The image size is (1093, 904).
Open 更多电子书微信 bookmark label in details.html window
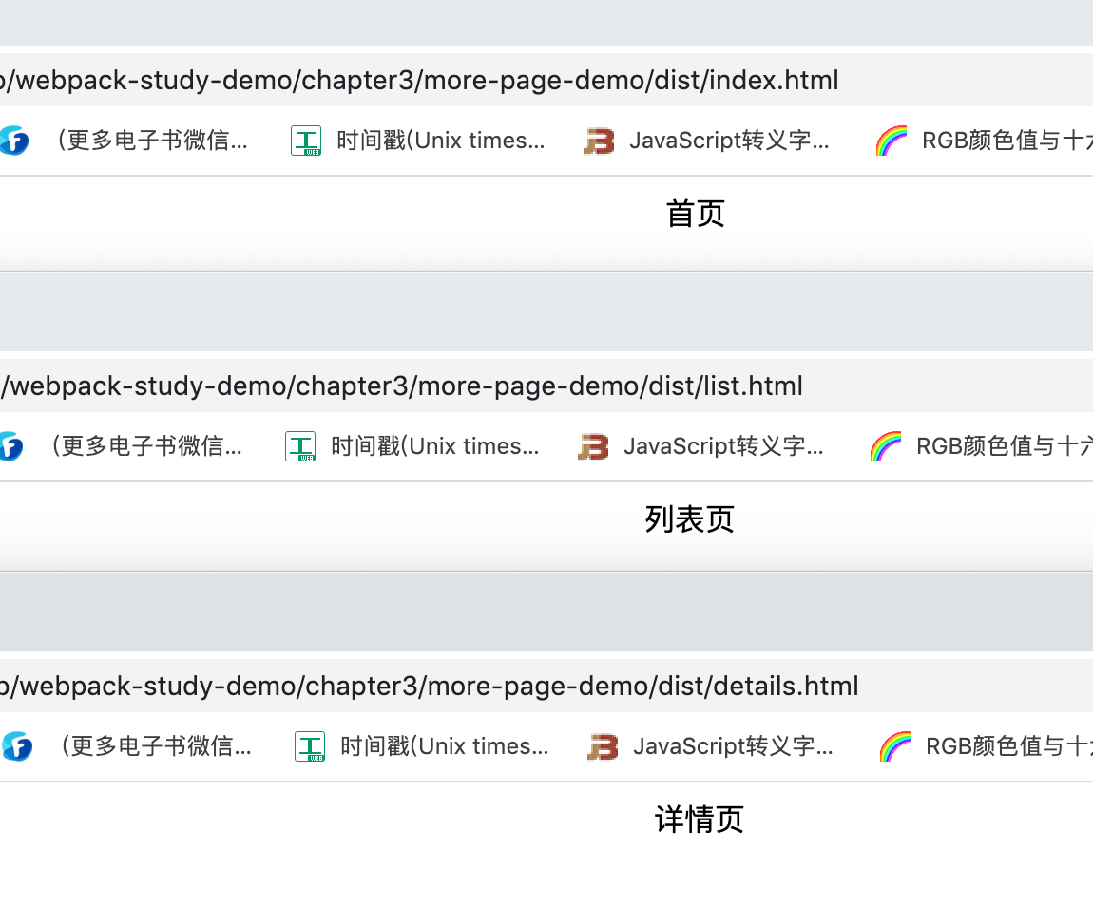tap(156, 746)
